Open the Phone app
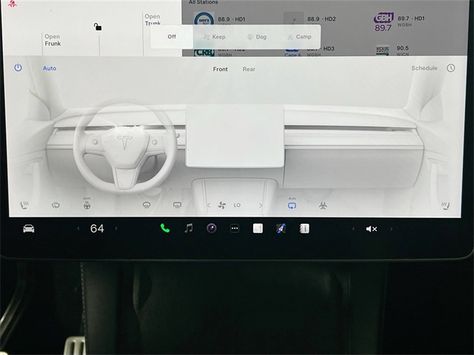The height and width of the screenshot is (355, 474). pos(164,229)
